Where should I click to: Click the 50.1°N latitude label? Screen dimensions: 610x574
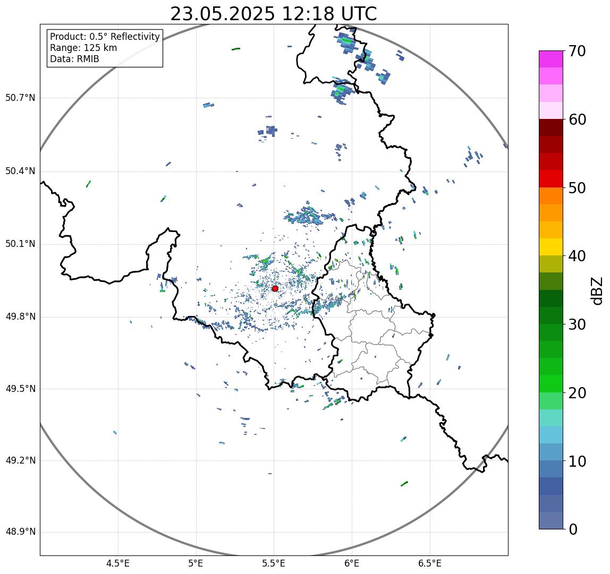pyautogui.click(x=20, y=244)
